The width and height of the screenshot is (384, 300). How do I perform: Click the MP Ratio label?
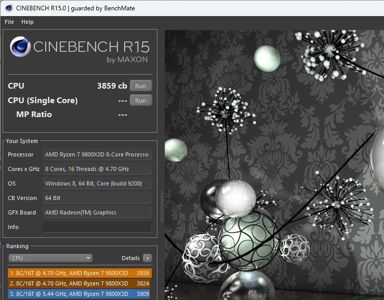coord(34,115)
